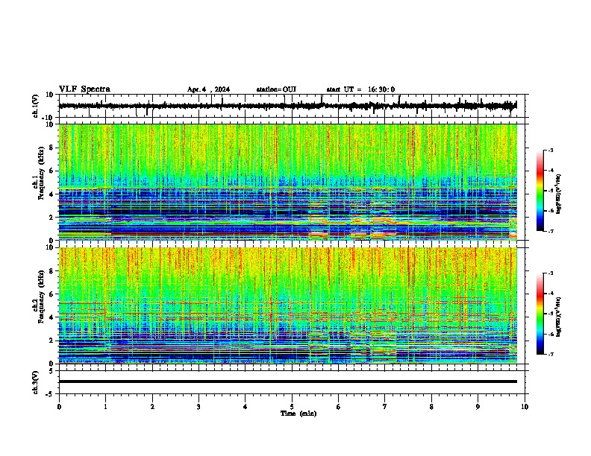This screenshot has width=591, height=456.
Task: Click time axis tick label "6"
Action: click(x=339, y=407)
